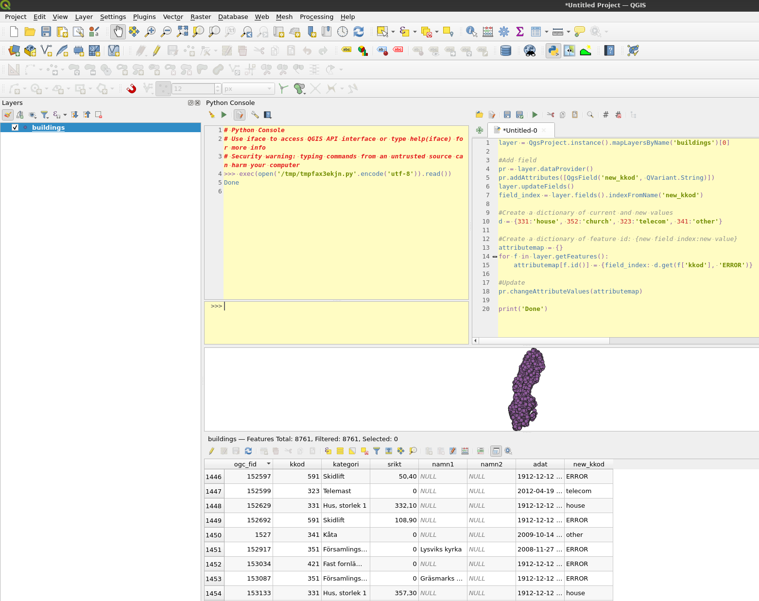Toggle editing mode pencil in attribute table
The image size is (759, 601).
pyautogui.click(x=211, y=451)
